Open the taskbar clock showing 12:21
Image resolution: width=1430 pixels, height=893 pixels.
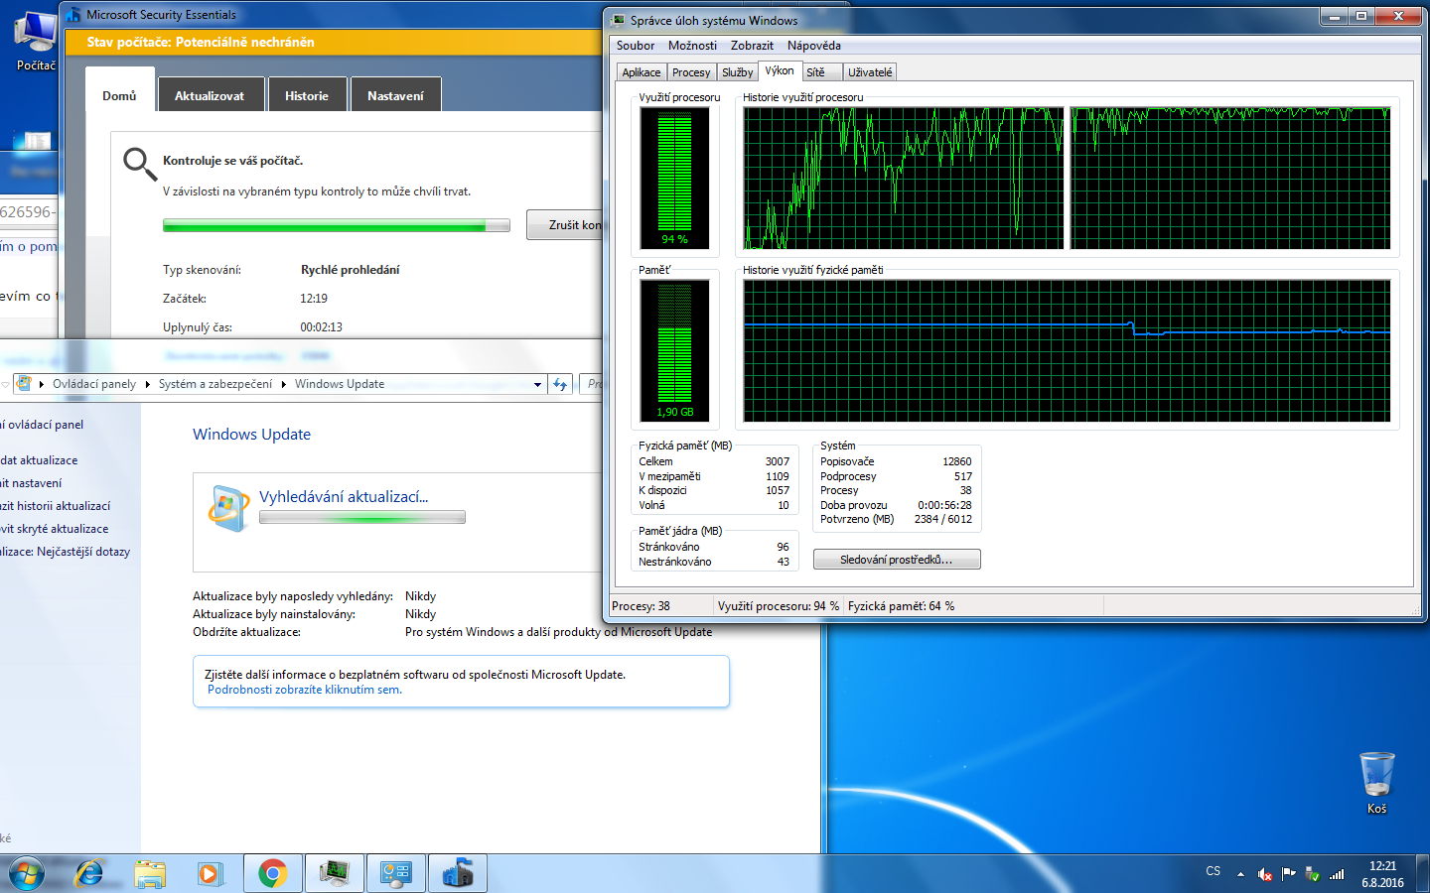[1382, 874]
